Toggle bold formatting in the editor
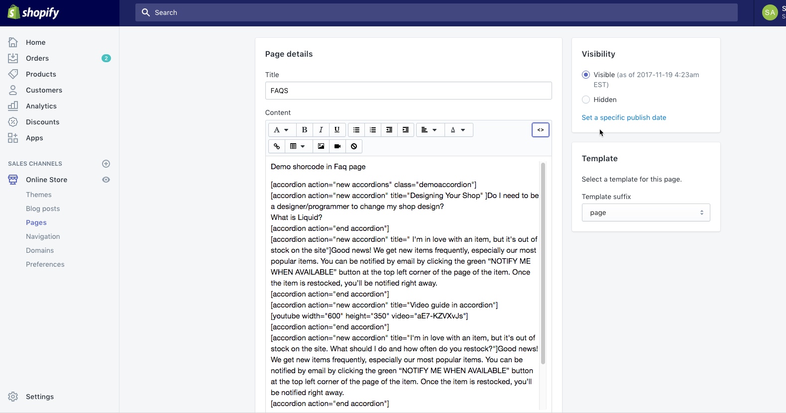786x413 pixels. (x=305, y=130)
